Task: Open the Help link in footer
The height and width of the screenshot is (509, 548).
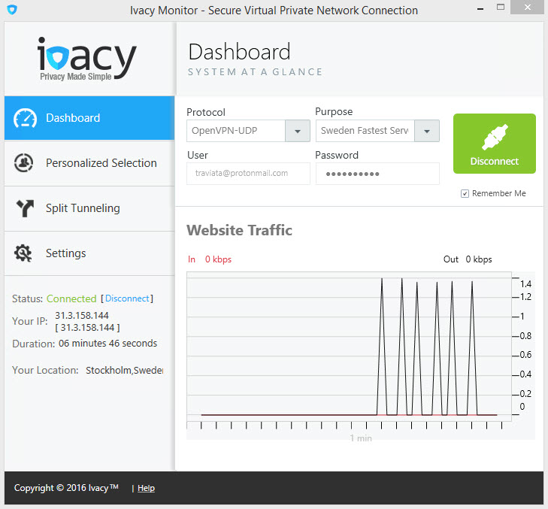Action: [146, 488]
